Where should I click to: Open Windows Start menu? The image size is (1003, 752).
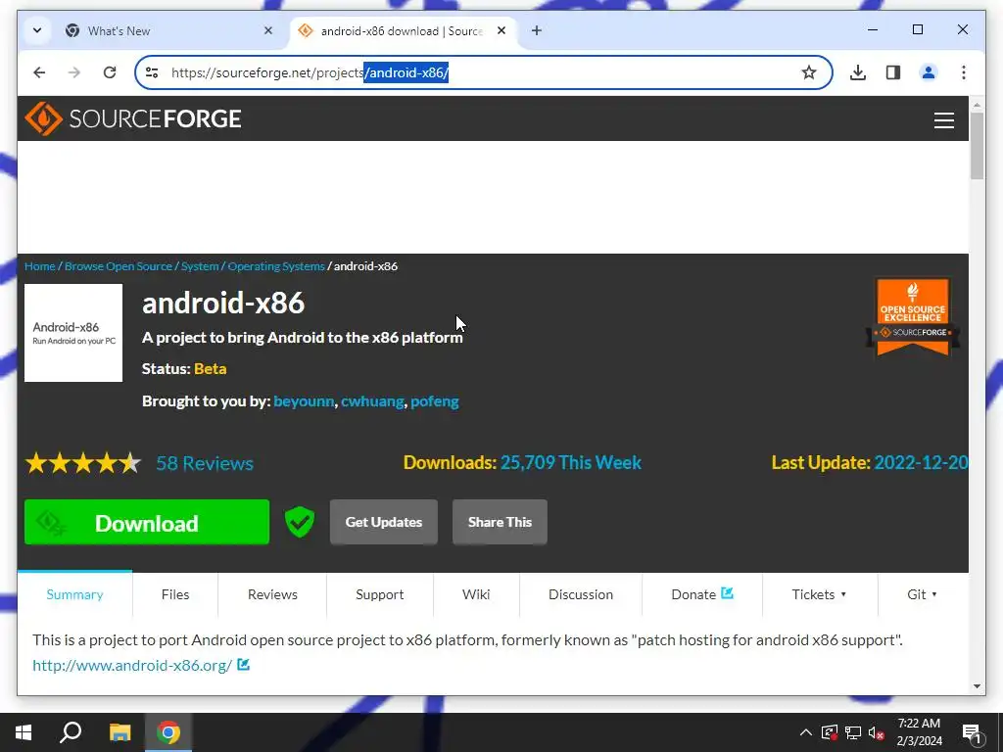24,732
